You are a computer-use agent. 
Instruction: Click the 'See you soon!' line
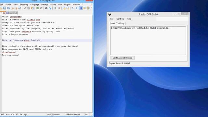[x=10, y=55]
